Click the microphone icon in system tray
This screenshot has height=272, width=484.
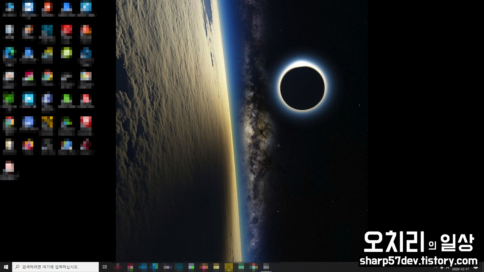(x=442, y=267)
